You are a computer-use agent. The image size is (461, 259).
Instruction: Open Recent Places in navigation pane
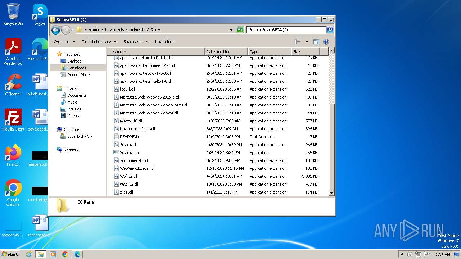[x=79, y=75]
